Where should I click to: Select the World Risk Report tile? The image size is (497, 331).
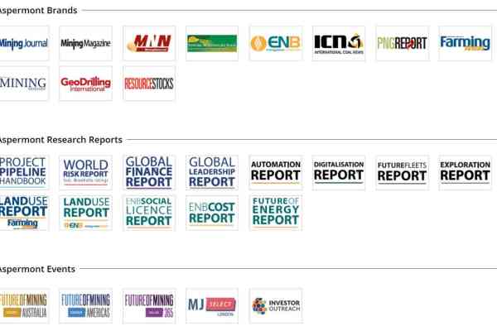pyautogui.click(x=85, y=172)
